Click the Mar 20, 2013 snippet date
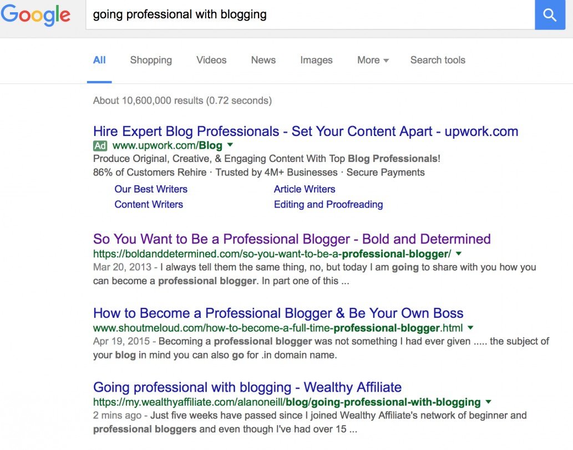573x450 pixels. tap(122, 267)
